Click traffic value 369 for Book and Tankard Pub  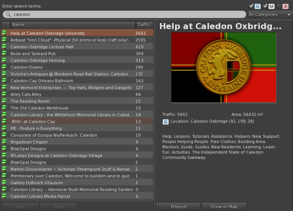(139, 54)
